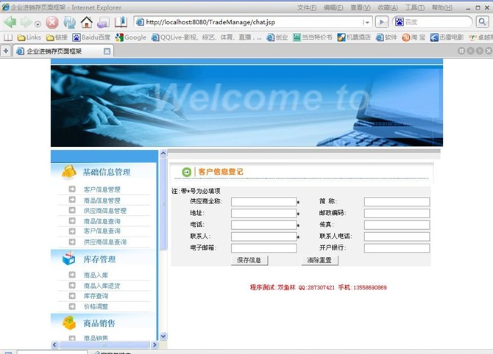The height and width of the screenshot is (354, 493).
Task: Focus the 开户银行 input field
Action: 397,248
